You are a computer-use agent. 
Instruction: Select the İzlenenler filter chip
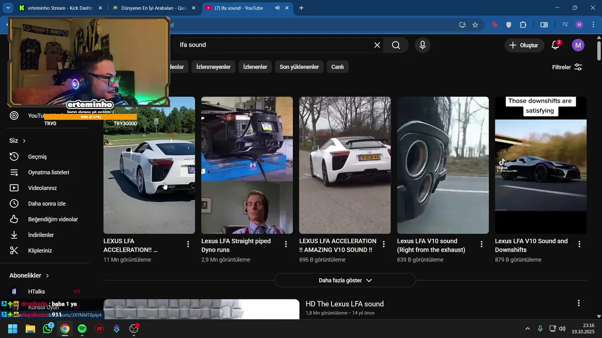pos(255,67)
